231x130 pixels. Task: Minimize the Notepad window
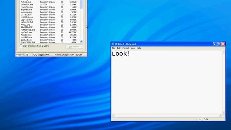215,44
